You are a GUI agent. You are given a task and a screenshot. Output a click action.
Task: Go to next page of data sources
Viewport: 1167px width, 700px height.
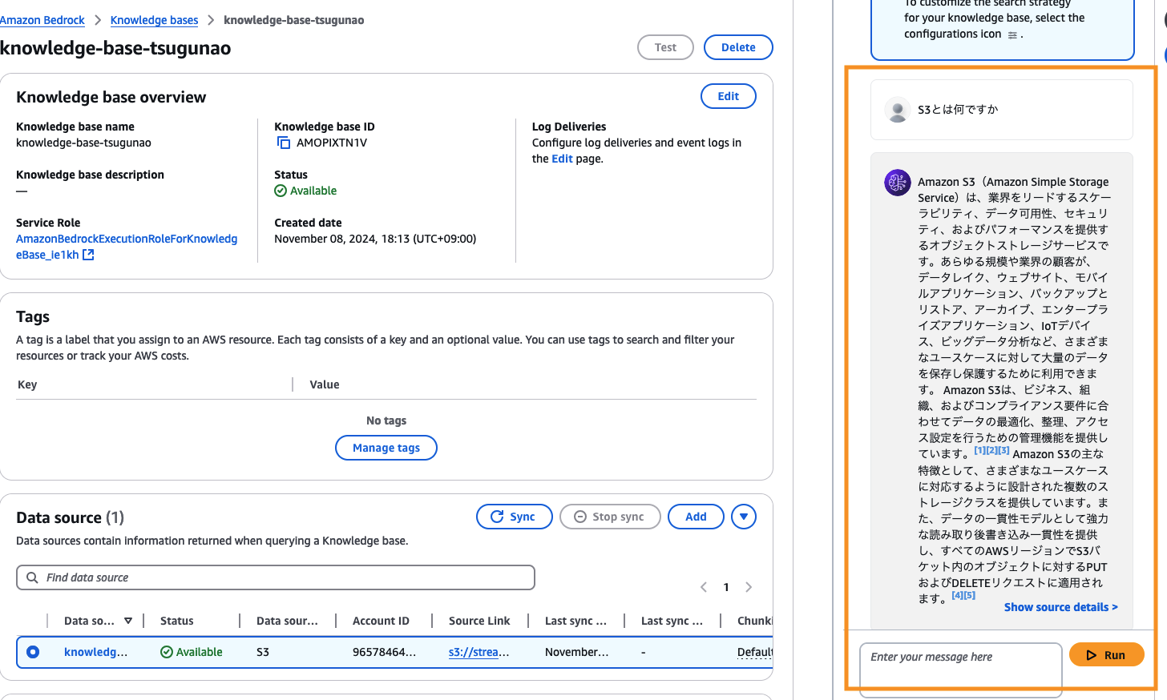(x=749, y=587)
